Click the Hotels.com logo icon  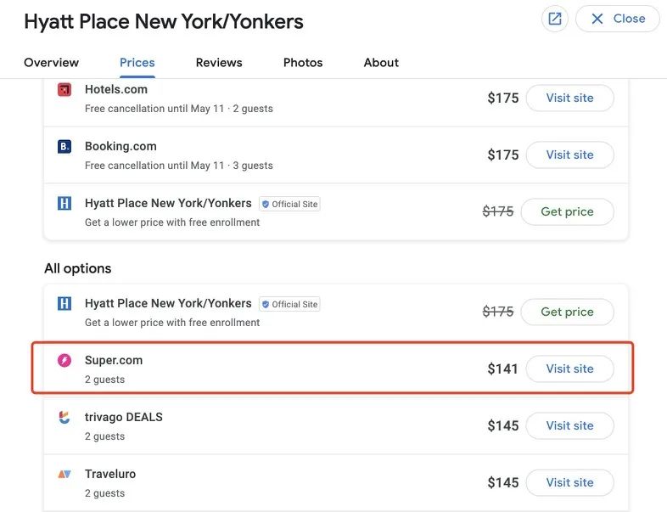click(64, 89)
